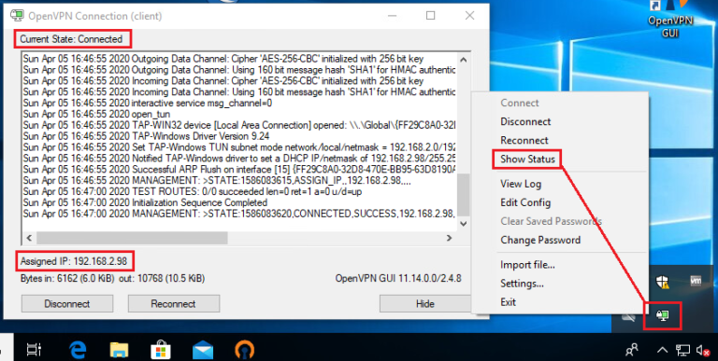The height and width of the screenshot is (361, 718).
Task: Click the Reconnect button in the dialog
Action: 174,304
